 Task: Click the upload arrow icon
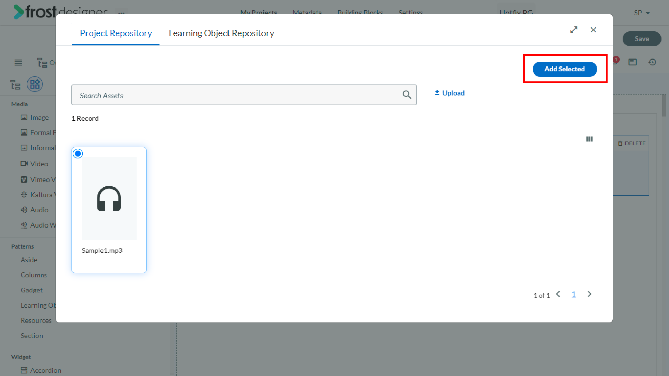(x=437, y=93)
